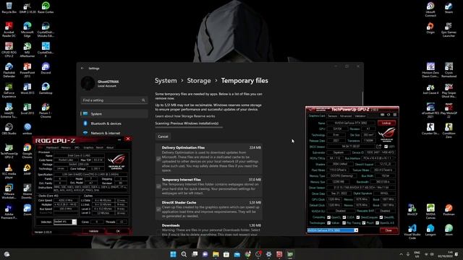Toggle the Vulkan checkbox in GPU-Z
This screenshot has height=260, width=463.
tap(328, 223)
